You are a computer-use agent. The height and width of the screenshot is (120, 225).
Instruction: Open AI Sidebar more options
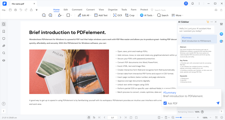pyautogui.click(x=212, y=22)
